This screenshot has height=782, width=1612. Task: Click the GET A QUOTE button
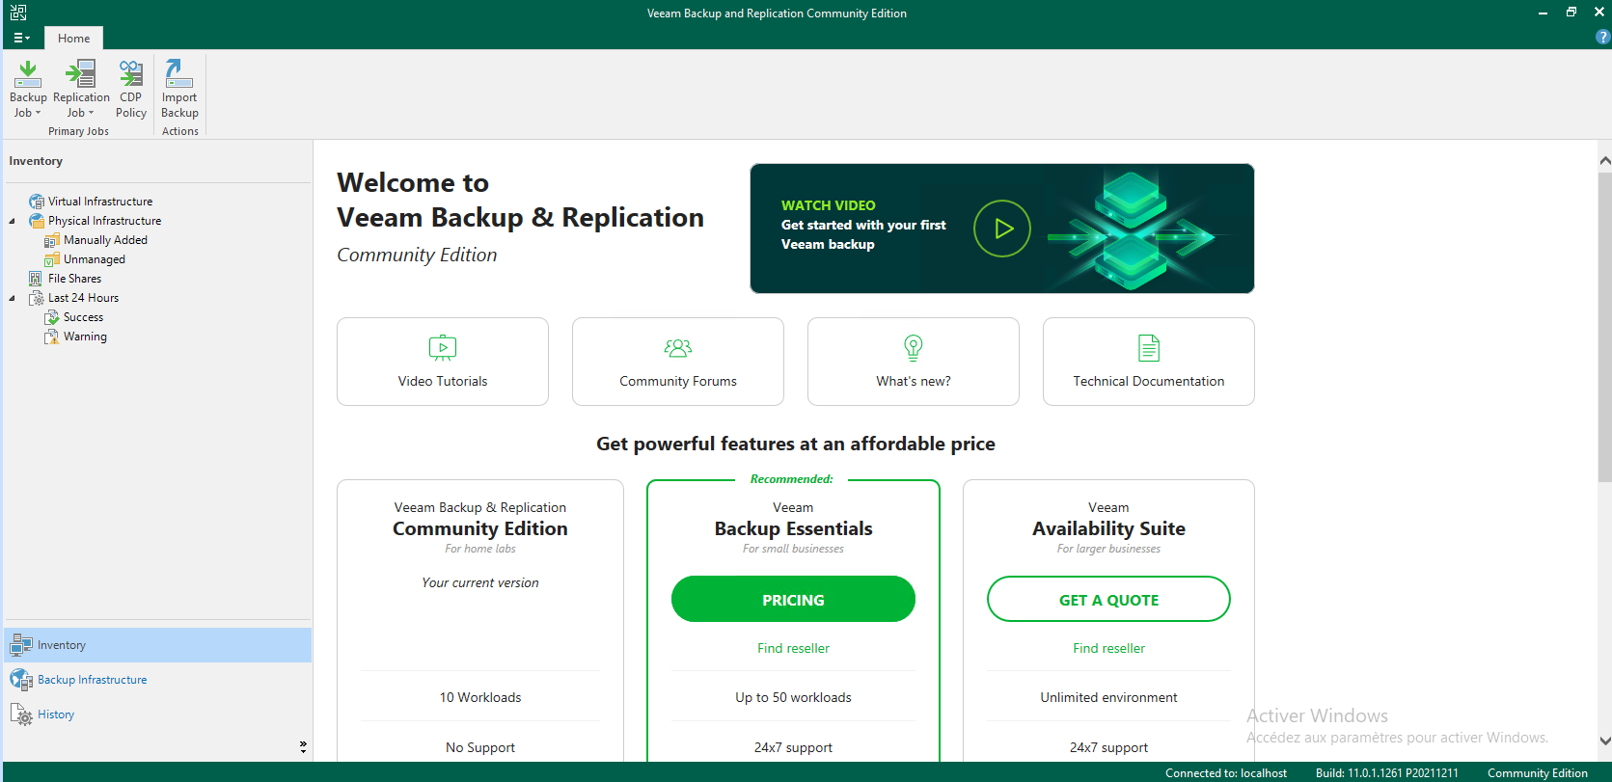pos(1108,599)
